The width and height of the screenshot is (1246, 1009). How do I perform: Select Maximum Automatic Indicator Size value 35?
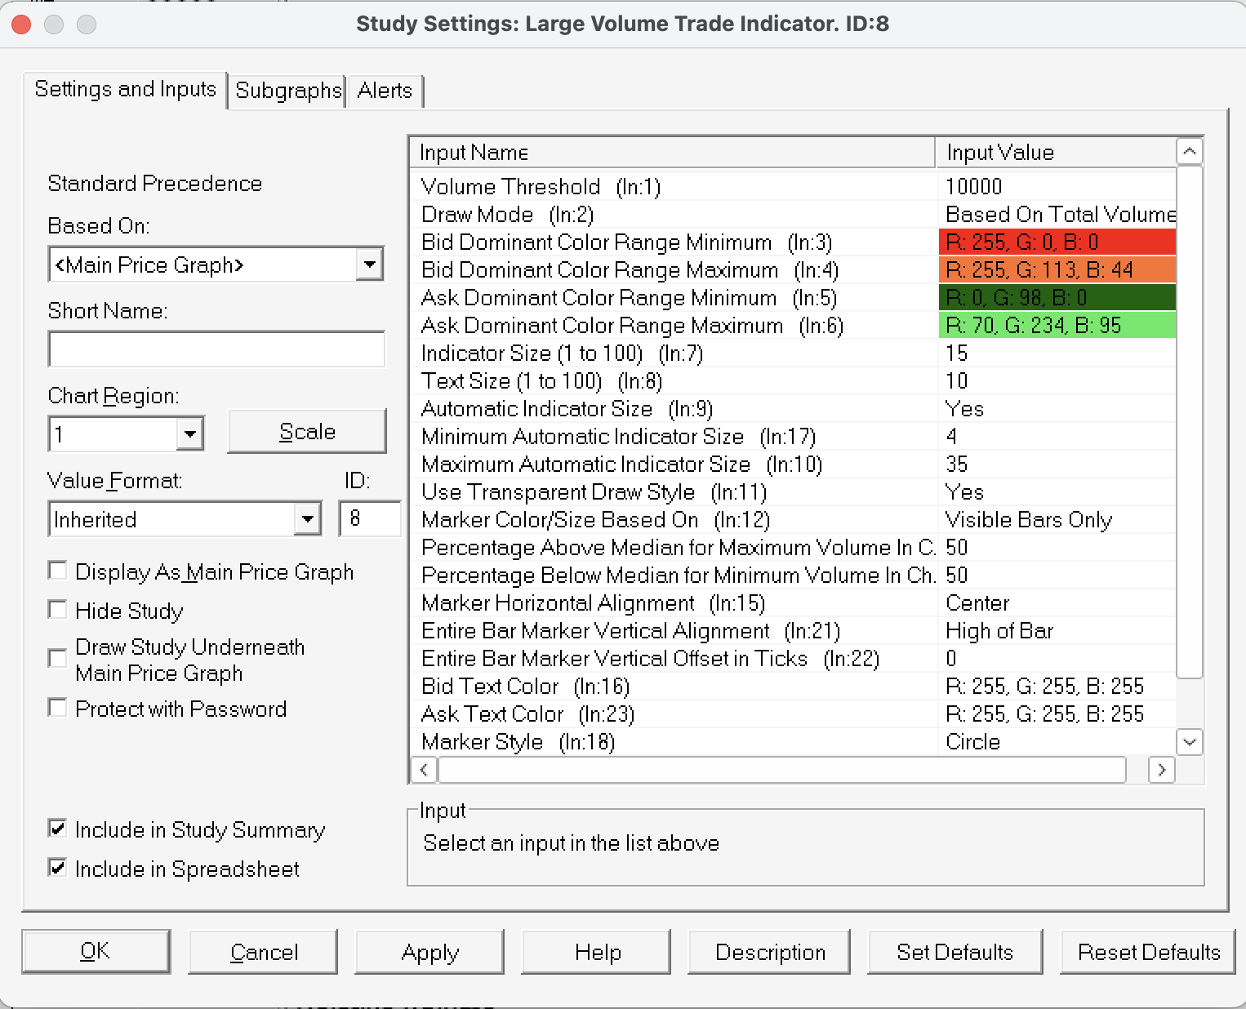coord(956,464)
